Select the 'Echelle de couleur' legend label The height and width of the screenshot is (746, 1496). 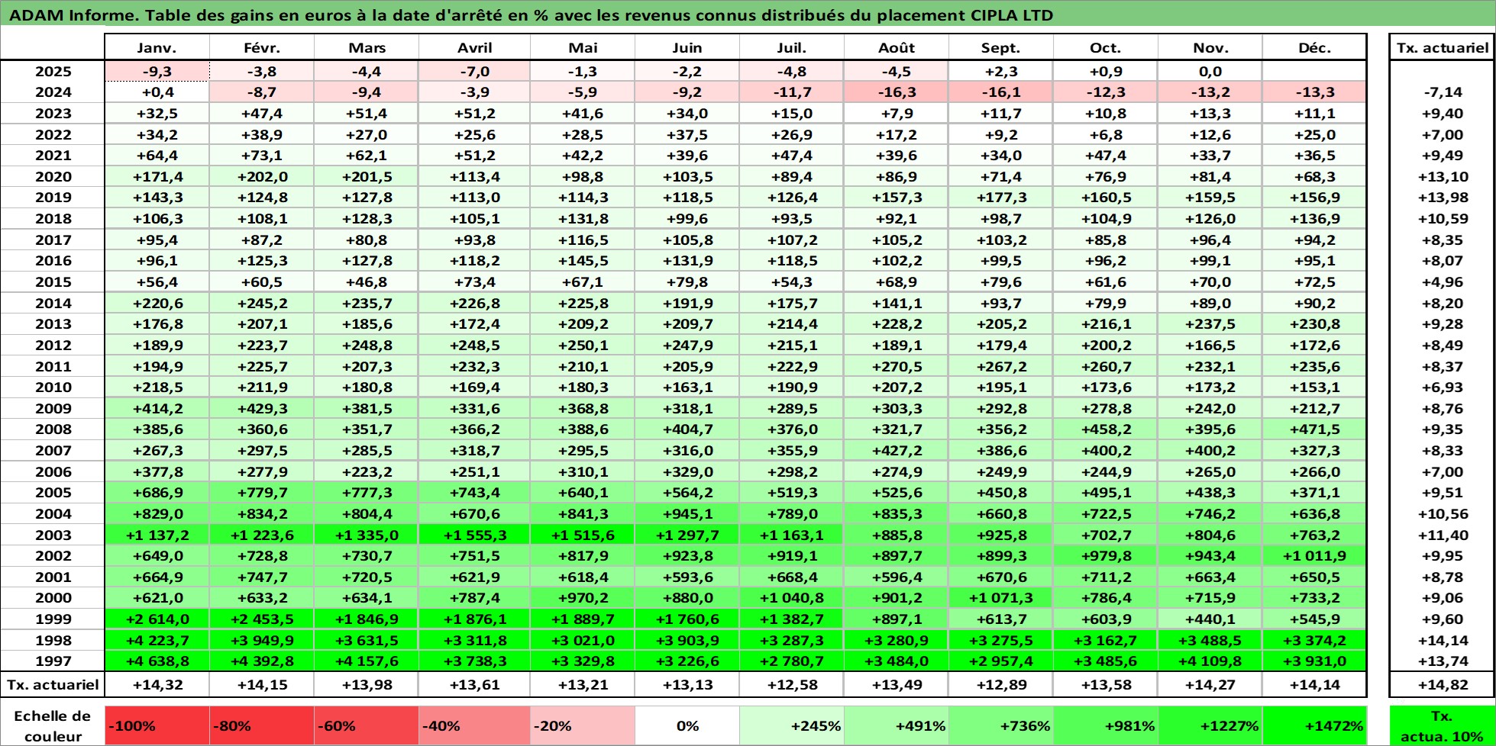click(x=53, y=726)
